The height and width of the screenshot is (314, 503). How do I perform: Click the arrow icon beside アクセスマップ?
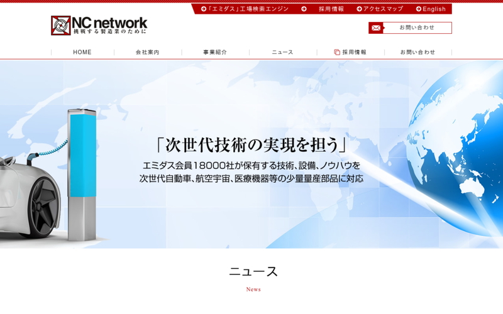point(359,9)
